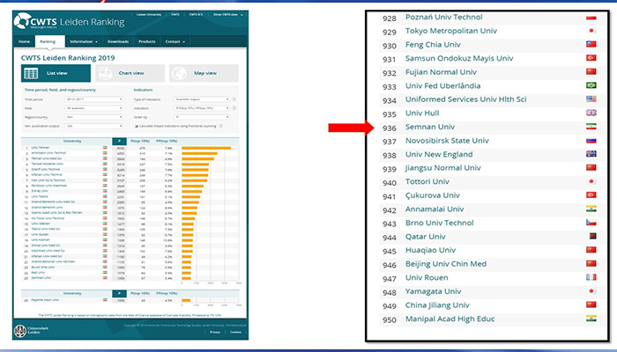Click US flag beside Uniformed Services Univ

(x=591, y=99)
